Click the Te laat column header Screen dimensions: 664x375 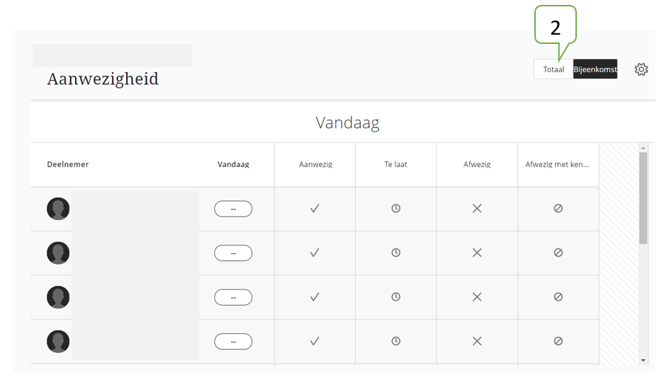pyautogui.click(x=395, y=164)
